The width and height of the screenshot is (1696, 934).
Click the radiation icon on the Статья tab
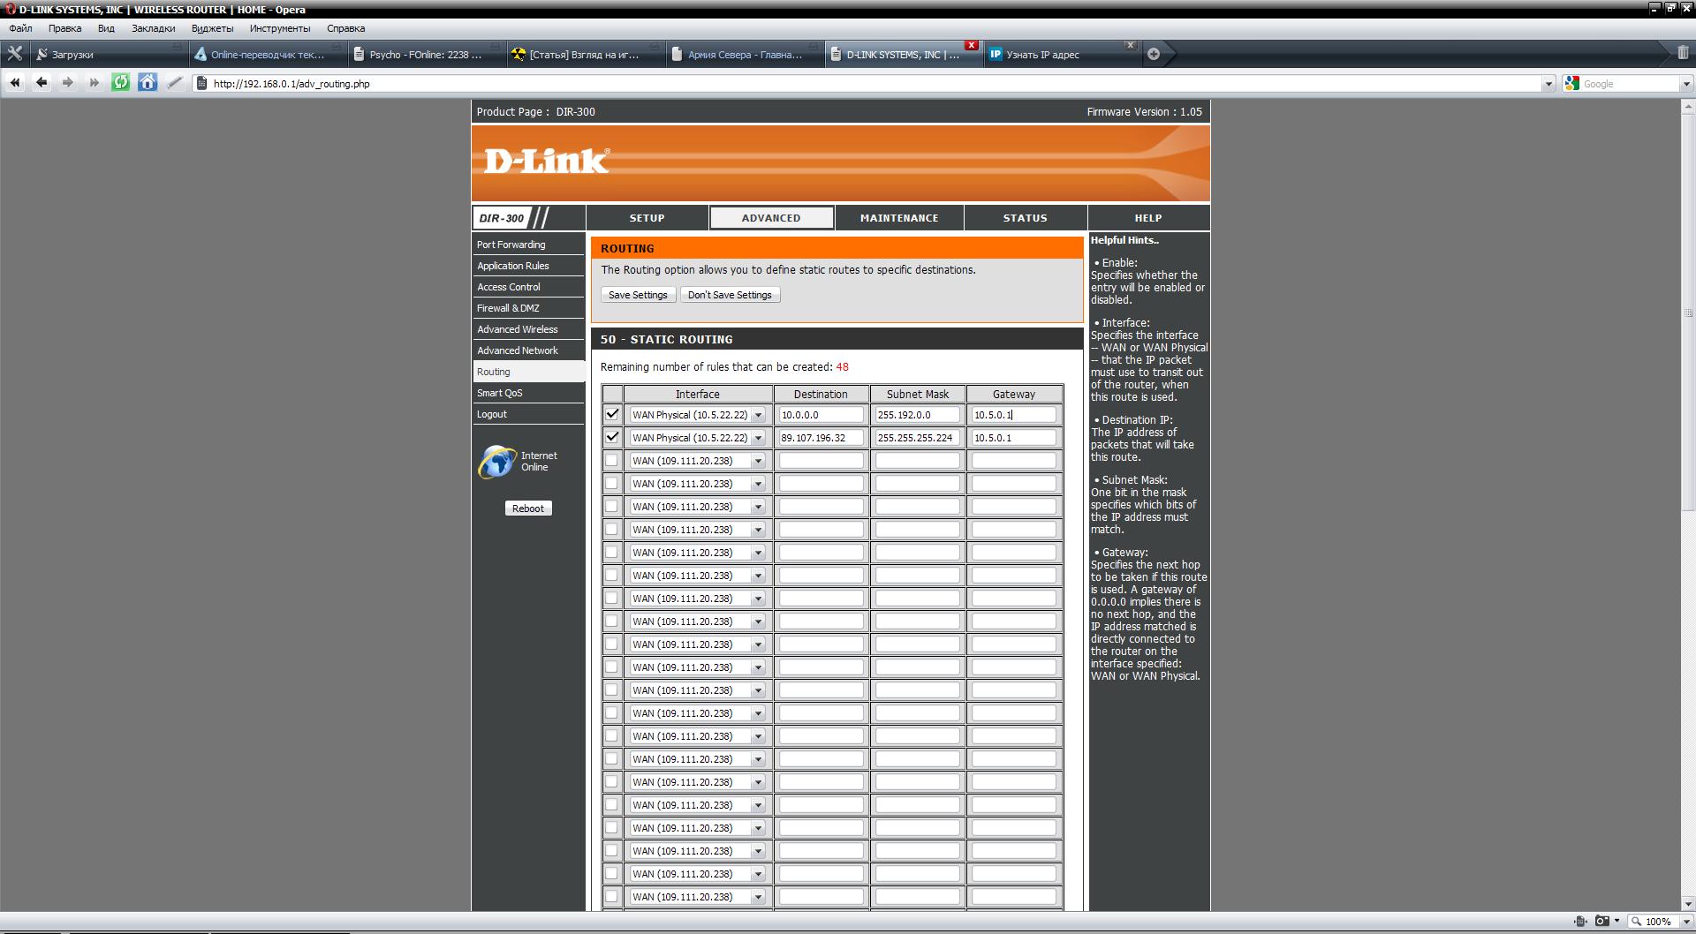[519, 54]
